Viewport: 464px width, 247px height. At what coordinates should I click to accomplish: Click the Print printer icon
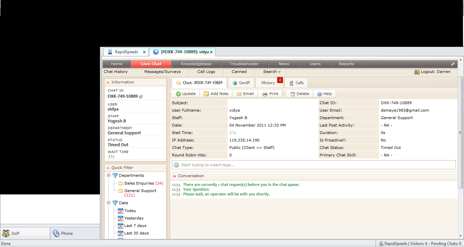click(x=265, y=94)
